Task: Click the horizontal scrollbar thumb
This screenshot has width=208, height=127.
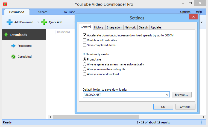Action: tap(96, 117)
